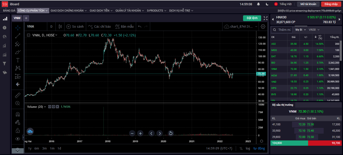Toggle log scale on price axis
This screenshot has width=343, height=155.
[x=248, y=148]
